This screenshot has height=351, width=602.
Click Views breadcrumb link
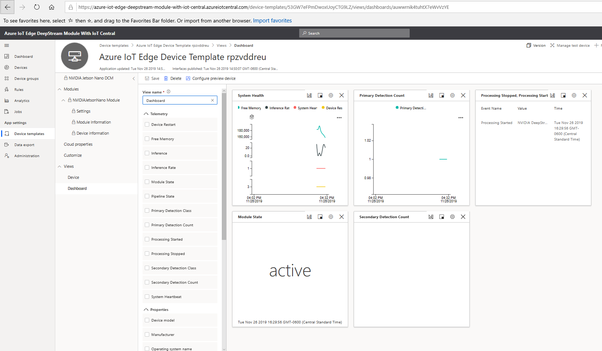coord(221,46)
